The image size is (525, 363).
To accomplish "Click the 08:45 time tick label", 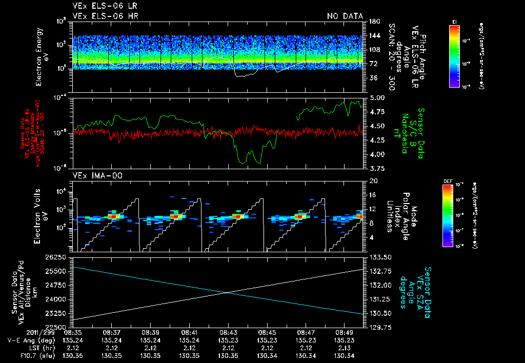I will click(267, 333).
